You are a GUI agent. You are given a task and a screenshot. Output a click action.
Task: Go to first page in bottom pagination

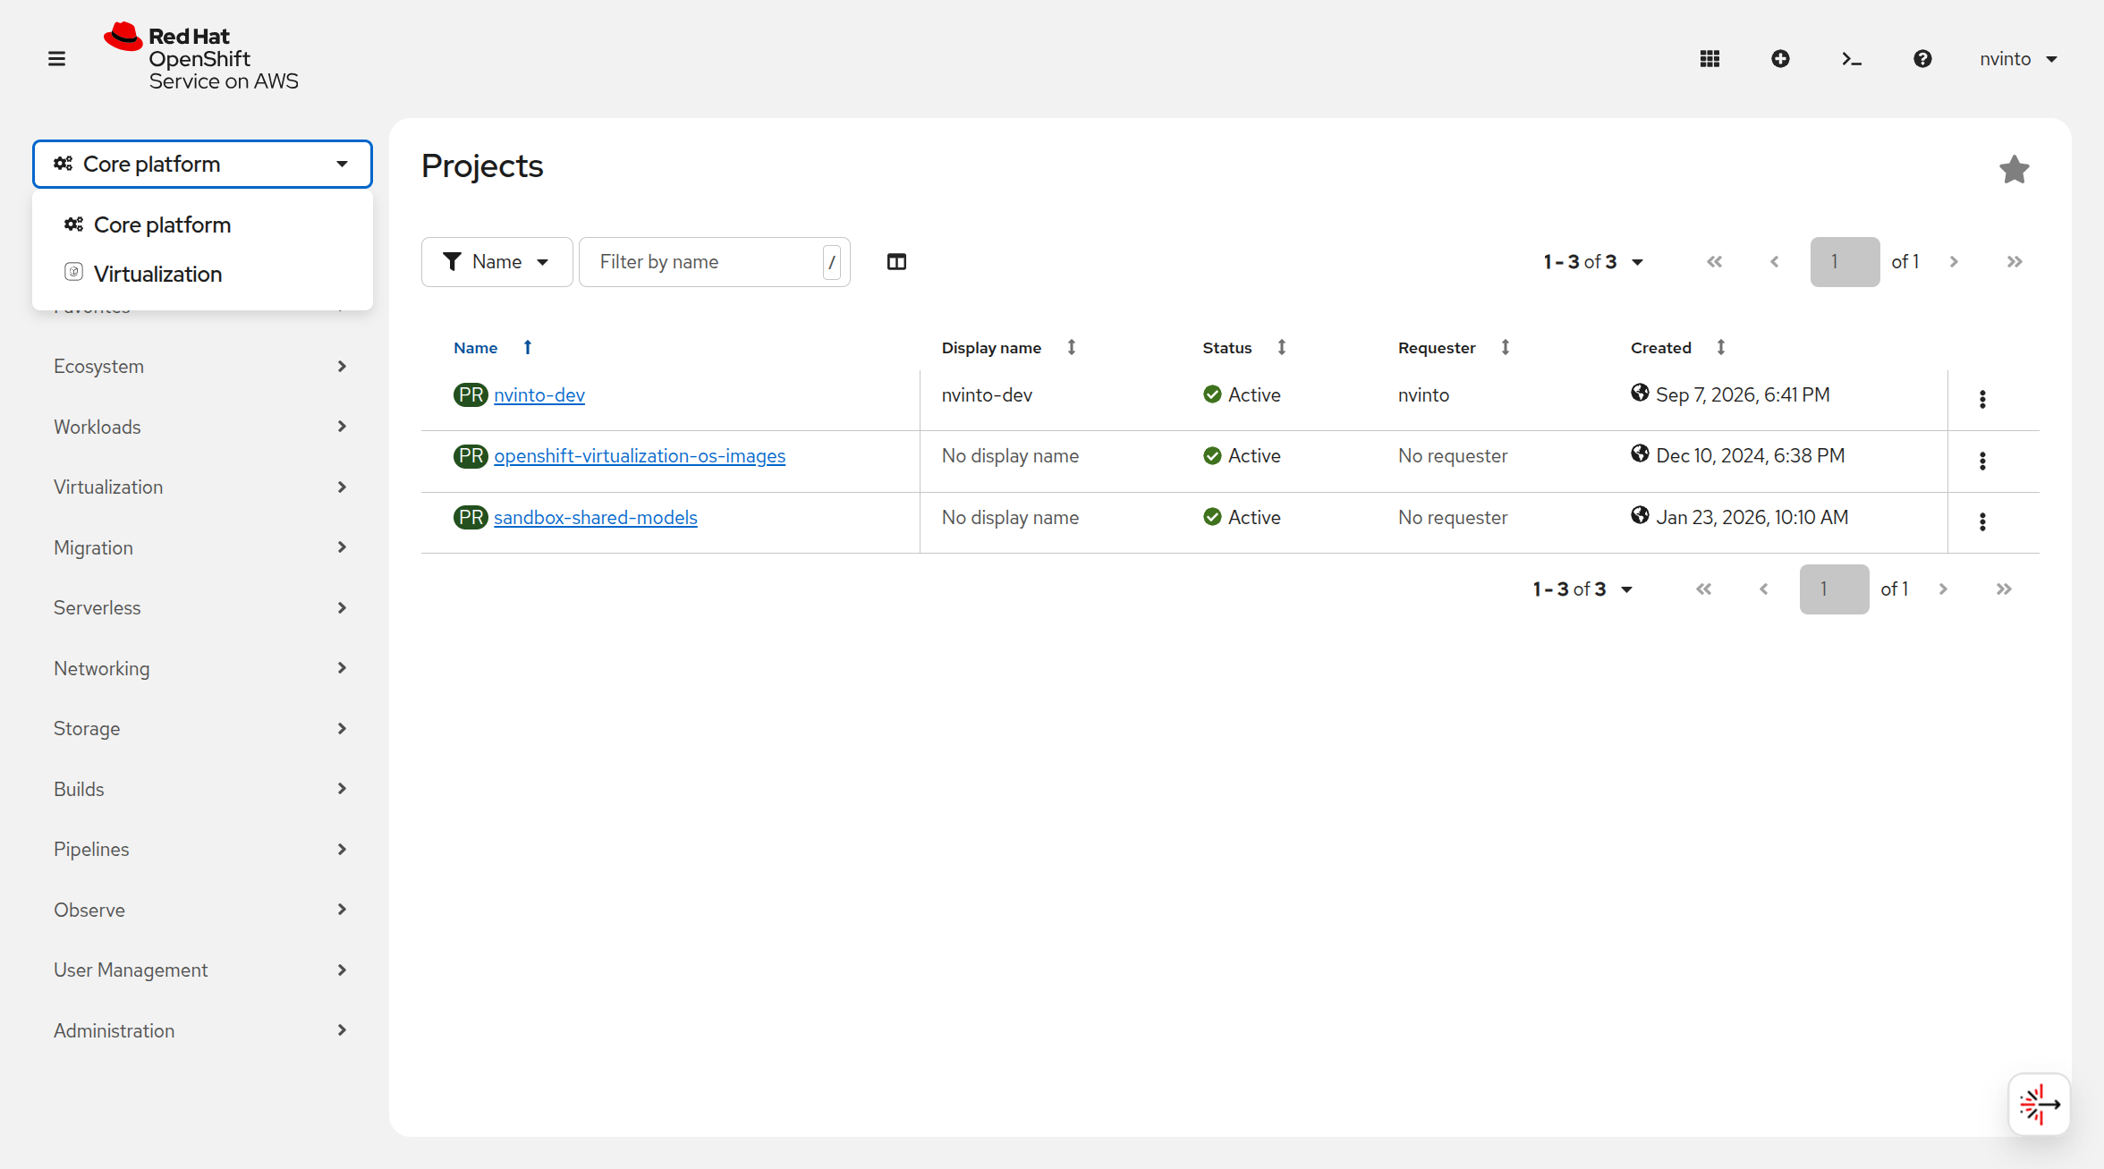[x=1703, y=589]
